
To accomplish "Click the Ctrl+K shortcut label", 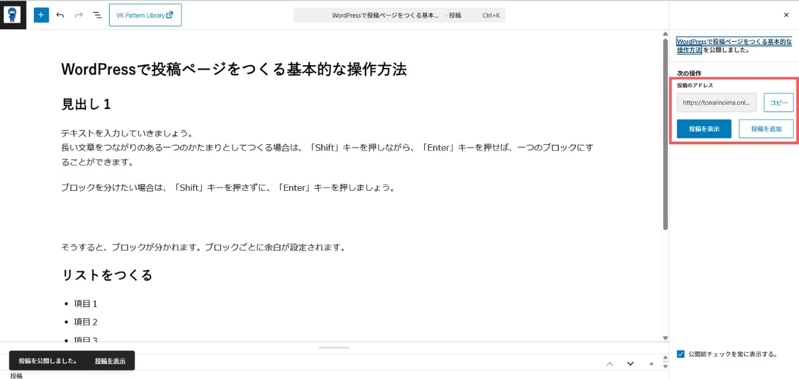I will tap(491, 15).
